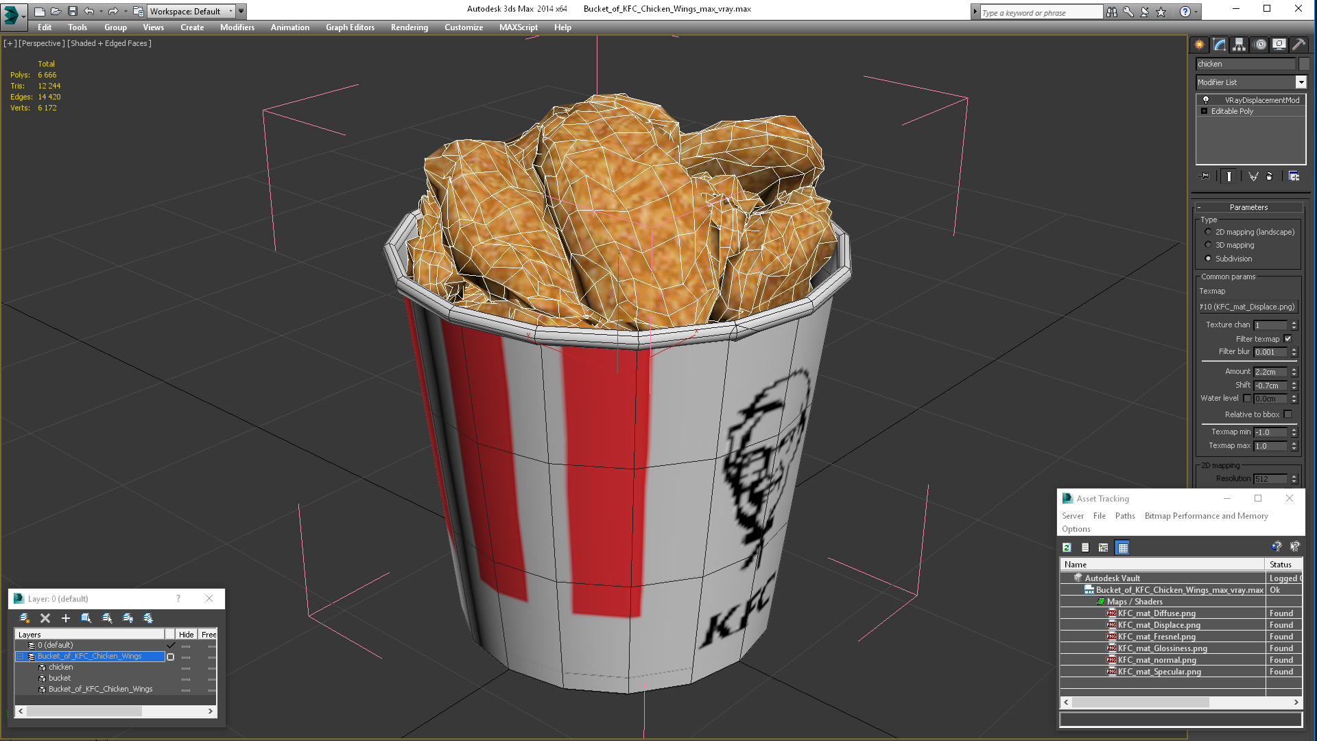
Task: Click Save File icon in title bar
Action: [72, 11]
